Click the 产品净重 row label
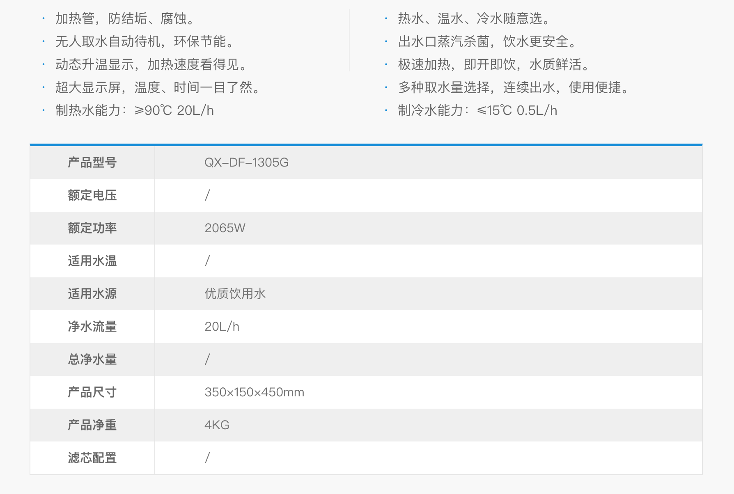 92,425
